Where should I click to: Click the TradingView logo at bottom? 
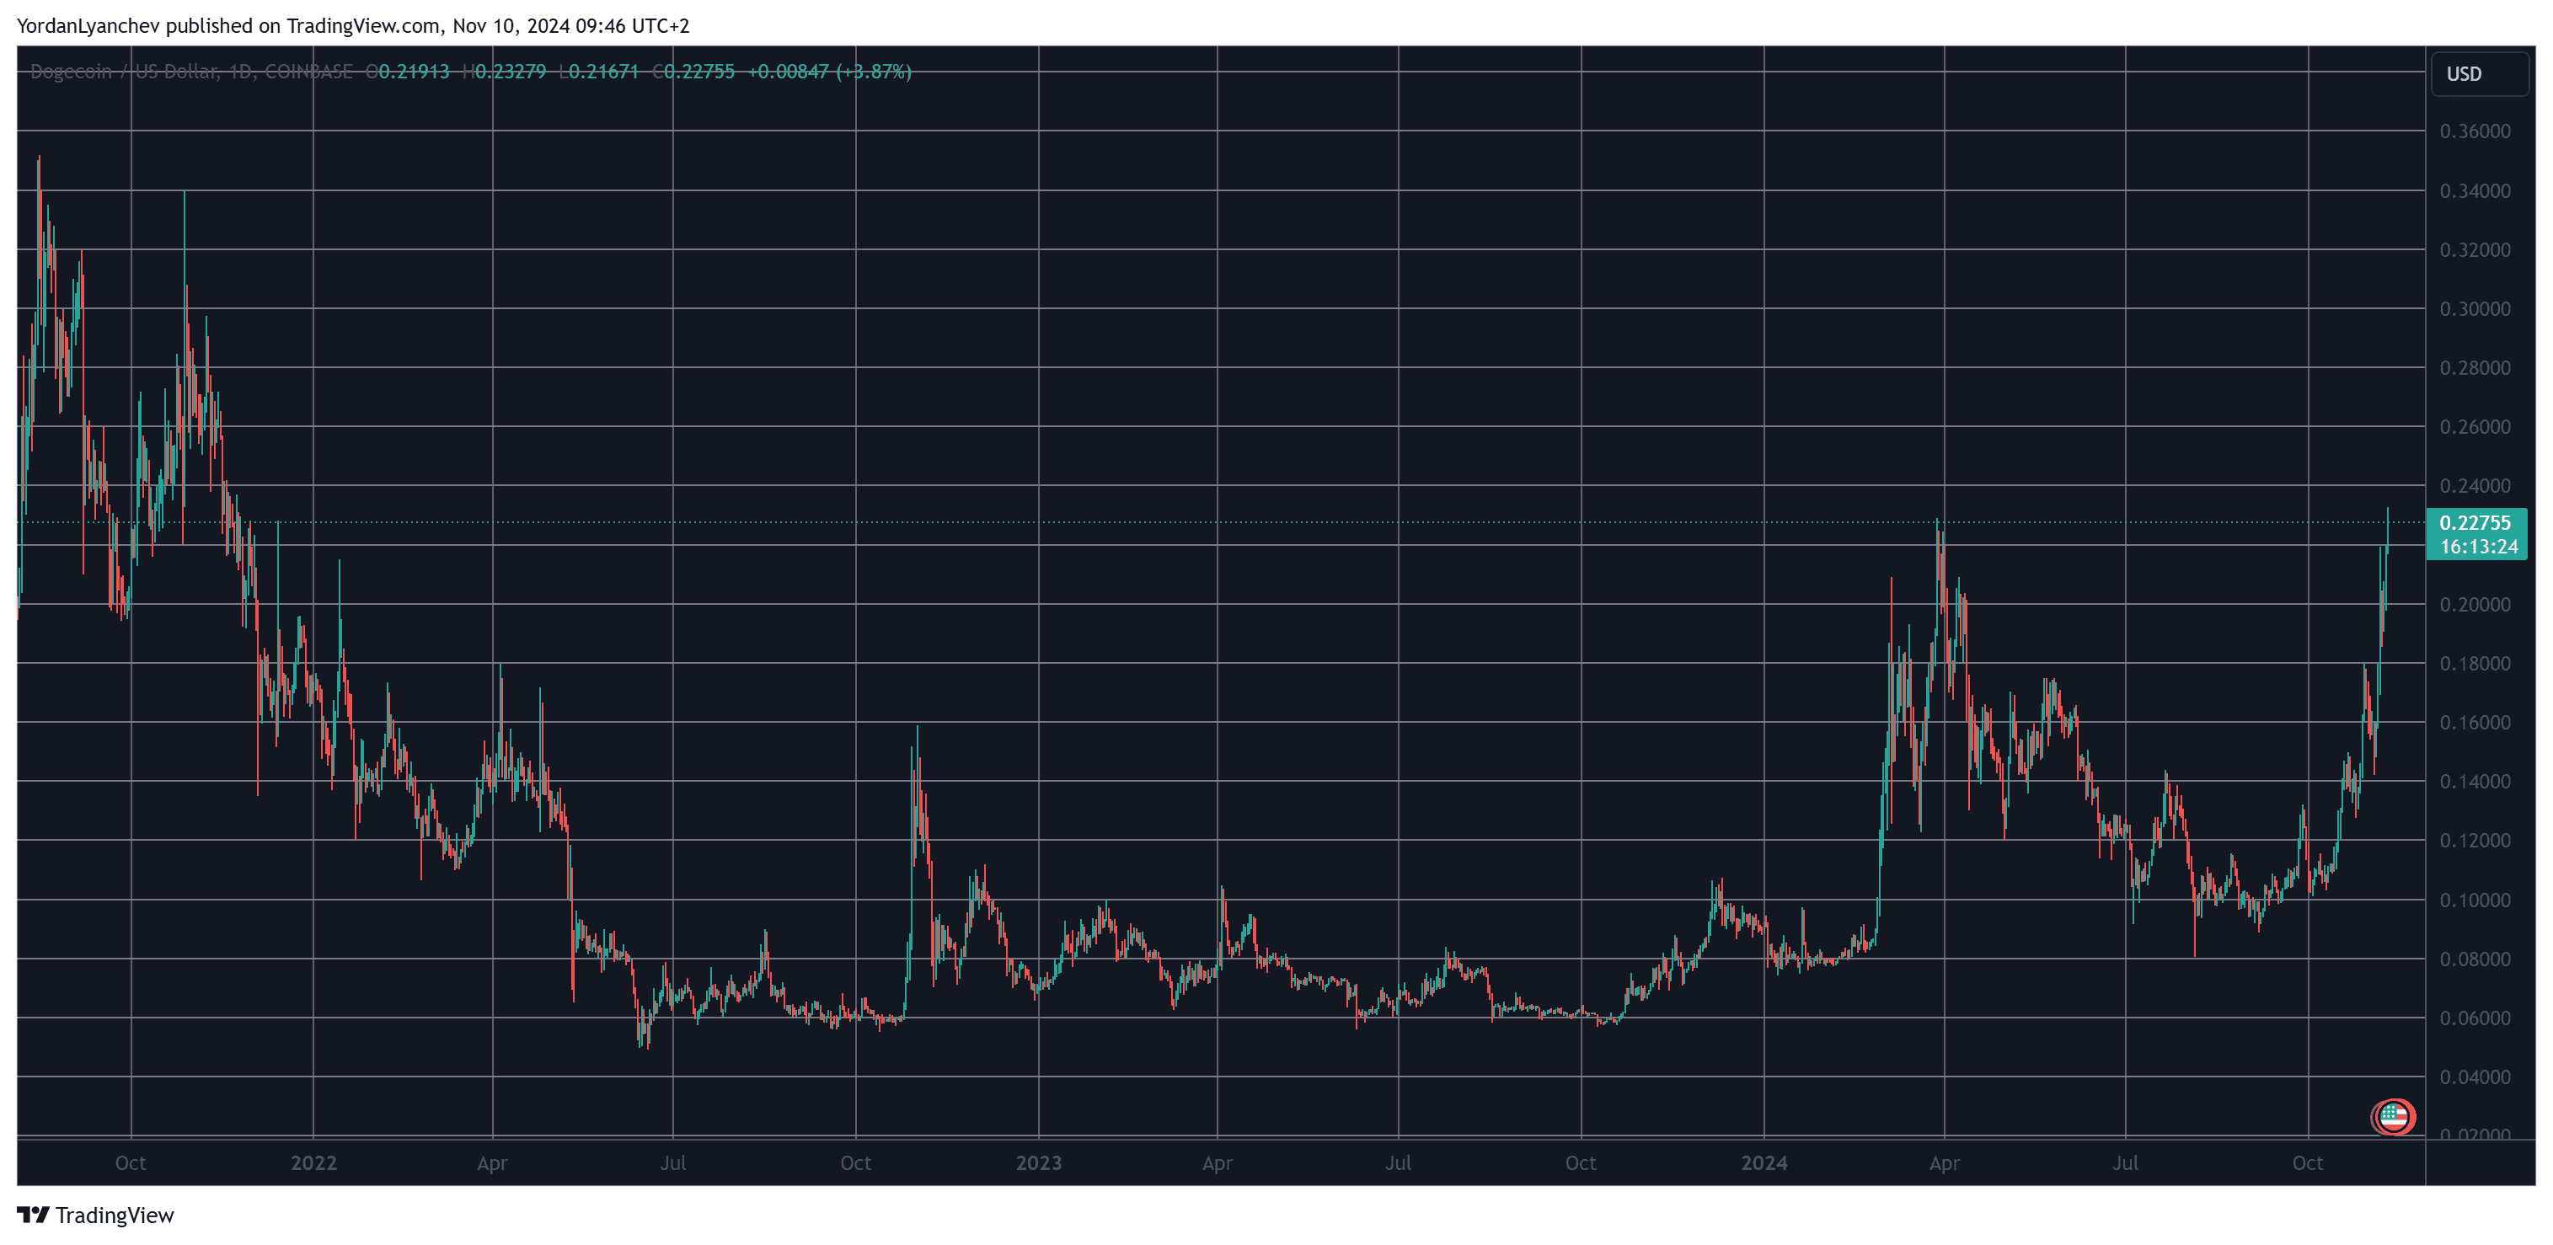[x=95, y=1216]
